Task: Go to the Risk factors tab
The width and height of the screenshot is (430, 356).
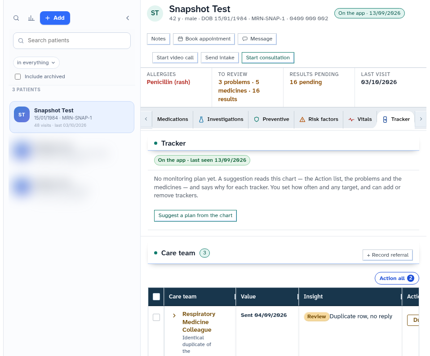Action: 319,119
